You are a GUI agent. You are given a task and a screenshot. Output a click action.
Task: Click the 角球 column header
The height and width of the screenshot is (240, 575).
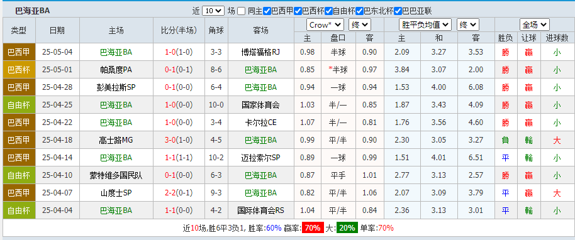coord(216,30)
